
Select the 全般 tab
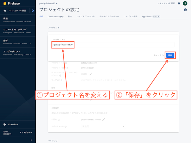[41, 16]
